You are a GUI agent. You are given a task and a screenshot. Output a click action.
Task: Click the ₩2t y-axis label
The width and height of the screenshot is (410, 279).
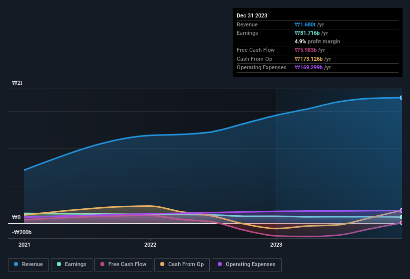(17, 83)
